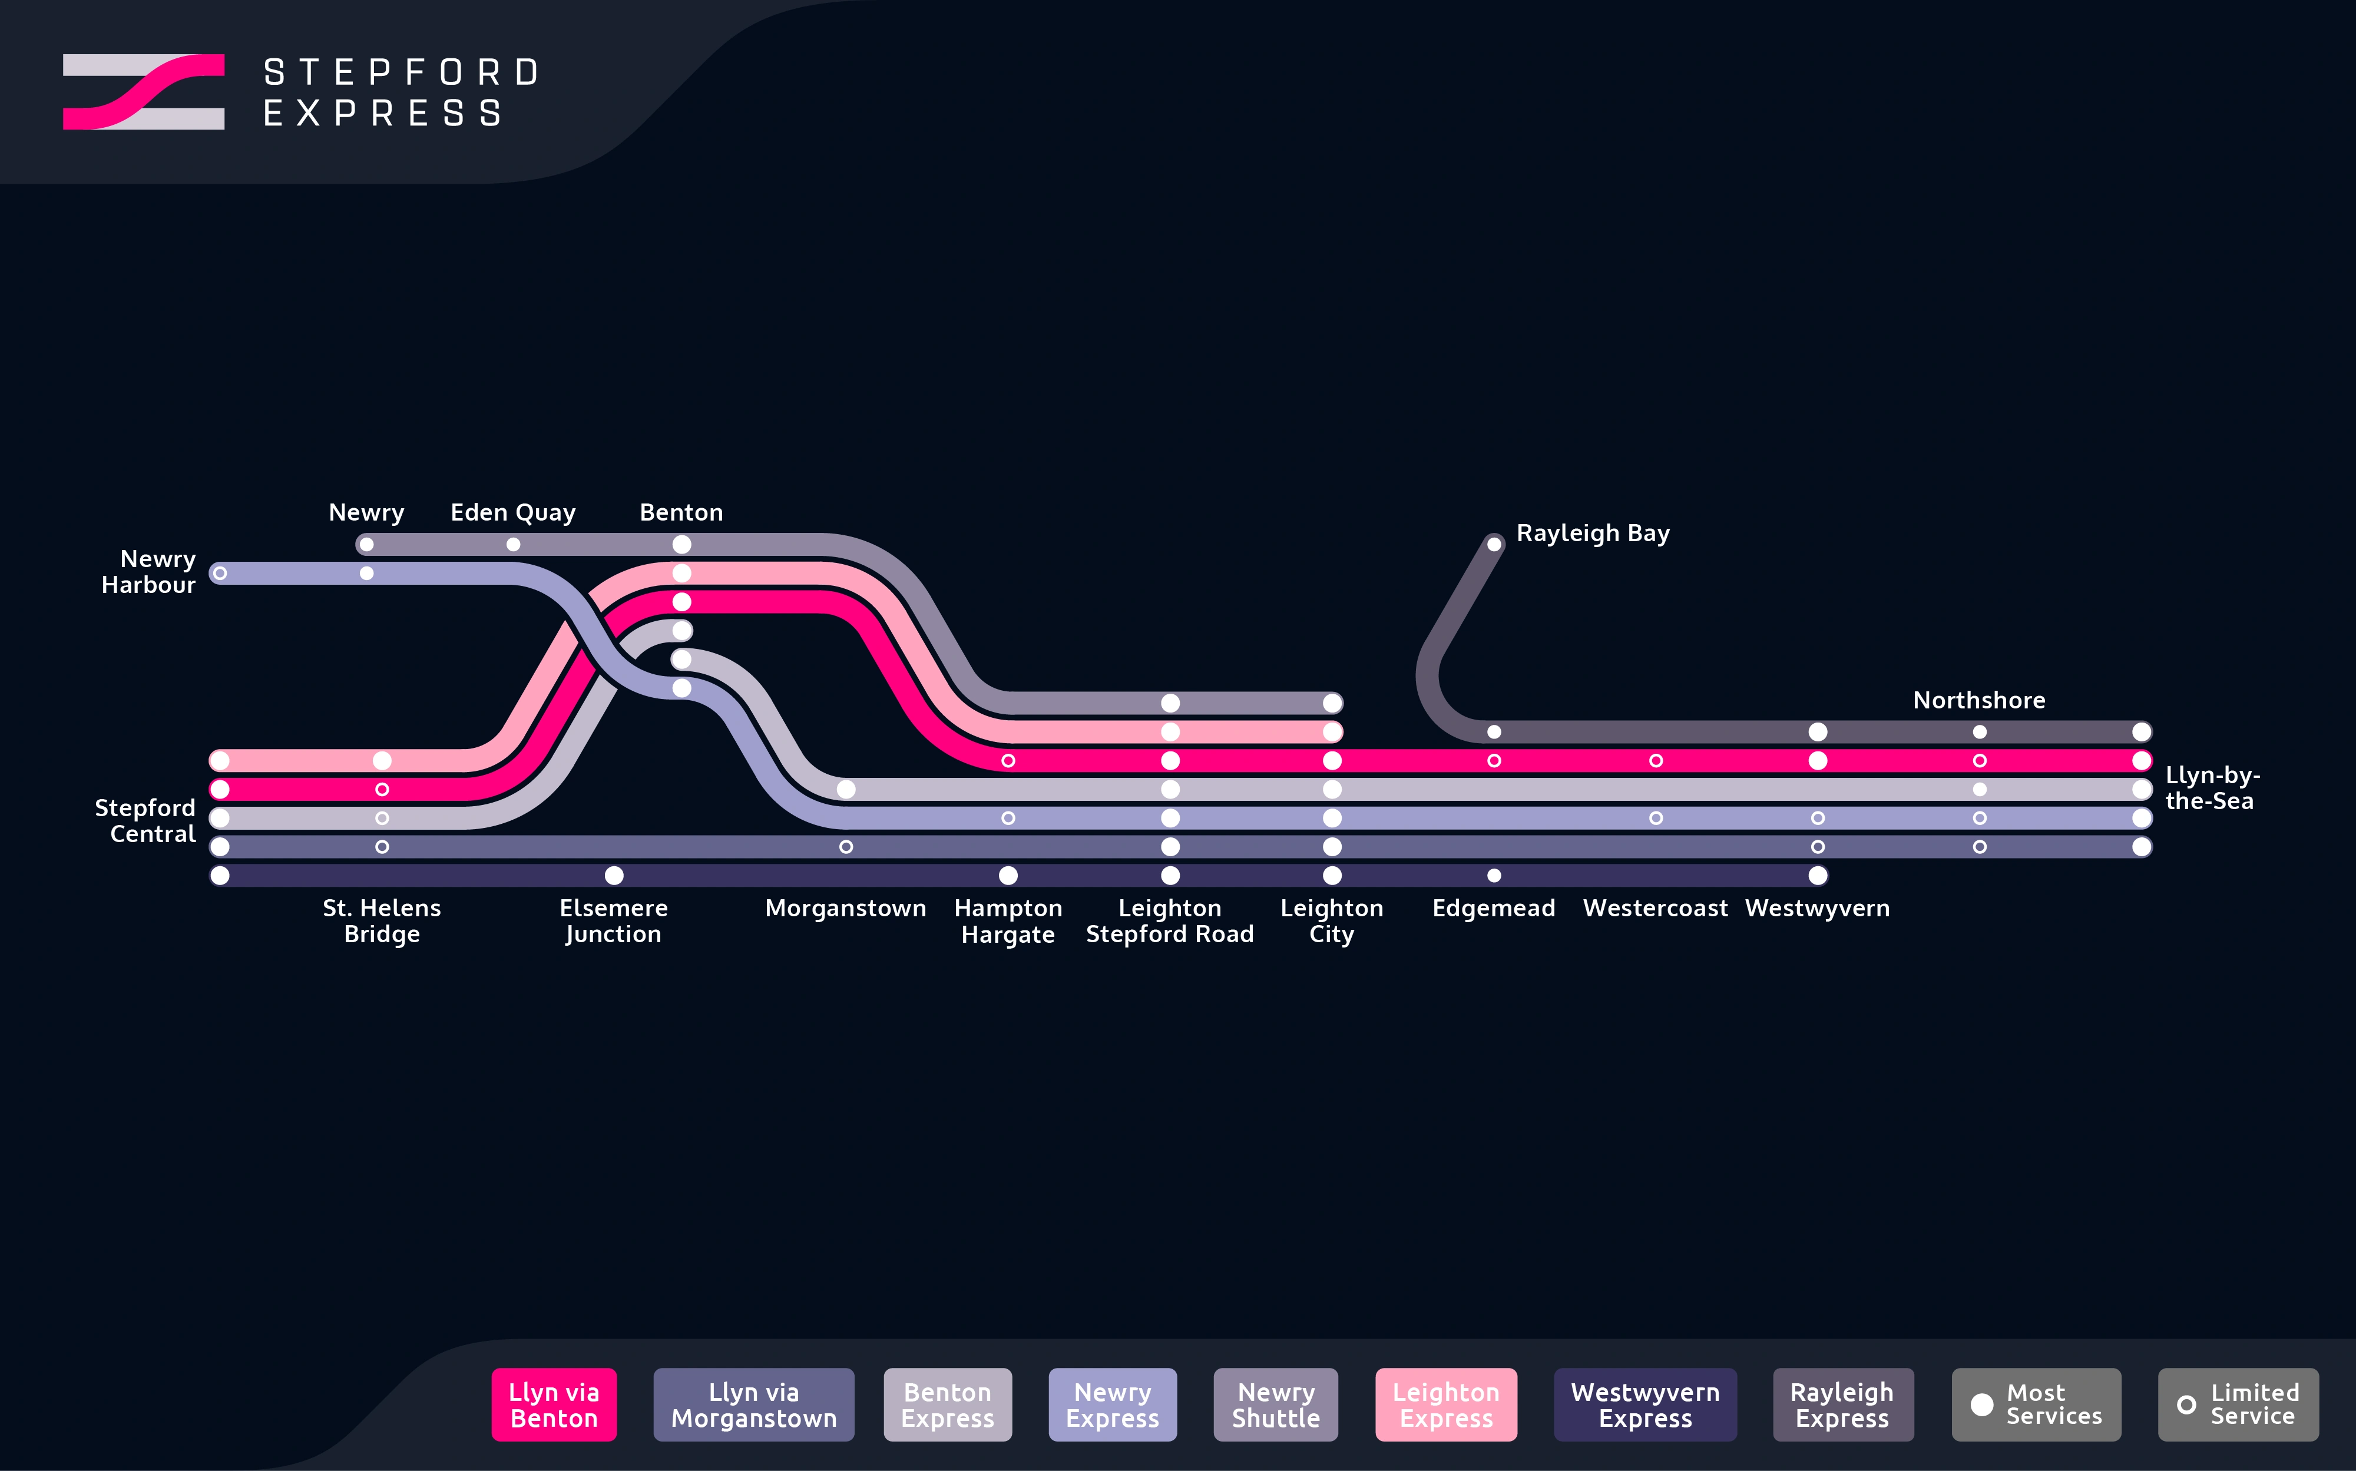Click the Northshore station label

pyautogui.click(x=1978, y=701)
